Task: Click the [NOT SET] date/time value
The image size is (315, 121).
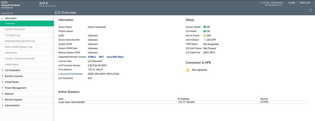Action: (x=209, y=52)
